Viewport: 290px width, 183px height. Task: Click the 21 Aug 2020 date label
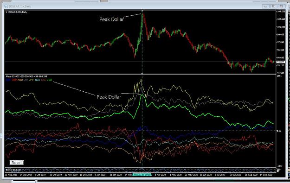(x=251, y=175)
